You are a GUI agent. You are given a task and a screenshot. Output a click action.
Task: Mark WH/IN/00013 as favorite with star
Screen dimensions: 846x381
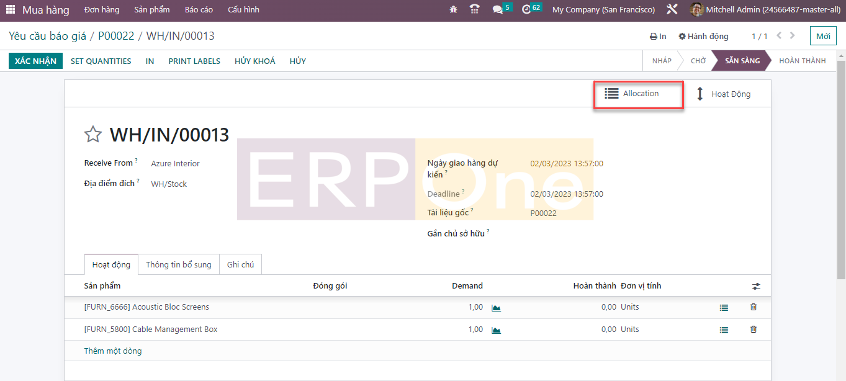(x=93, y=135)
